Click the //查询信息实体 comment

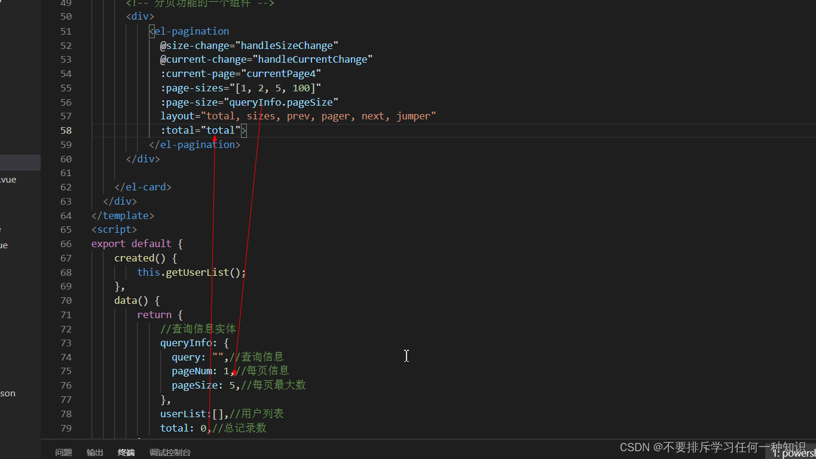point(198,329)
